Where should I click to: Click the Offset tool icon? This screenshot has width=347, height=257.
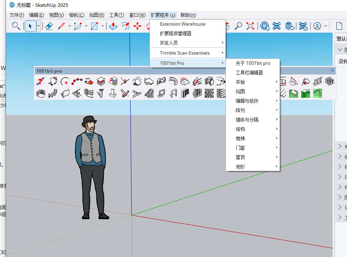[x=125, y=26]
